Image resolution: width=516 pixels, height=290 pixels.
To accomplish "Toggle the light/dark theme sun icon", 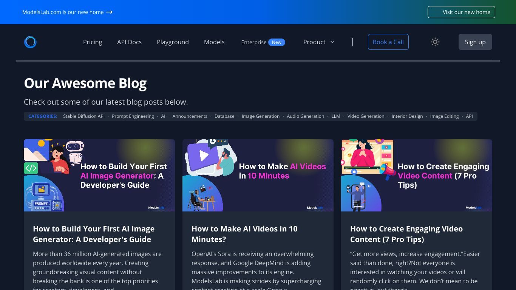I will pos(435,42).
